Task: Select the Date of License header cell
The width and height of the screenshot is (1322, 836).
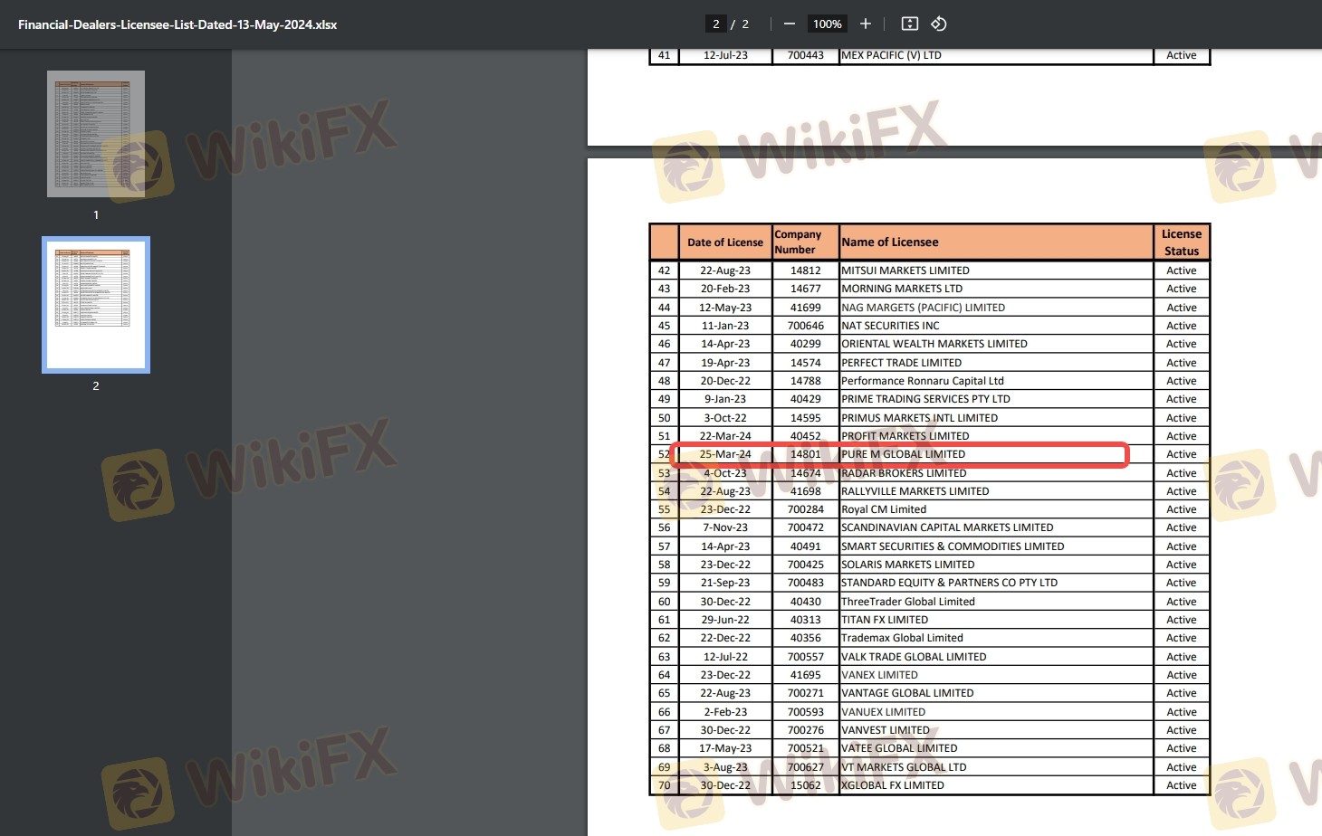Action: [725, 242]
